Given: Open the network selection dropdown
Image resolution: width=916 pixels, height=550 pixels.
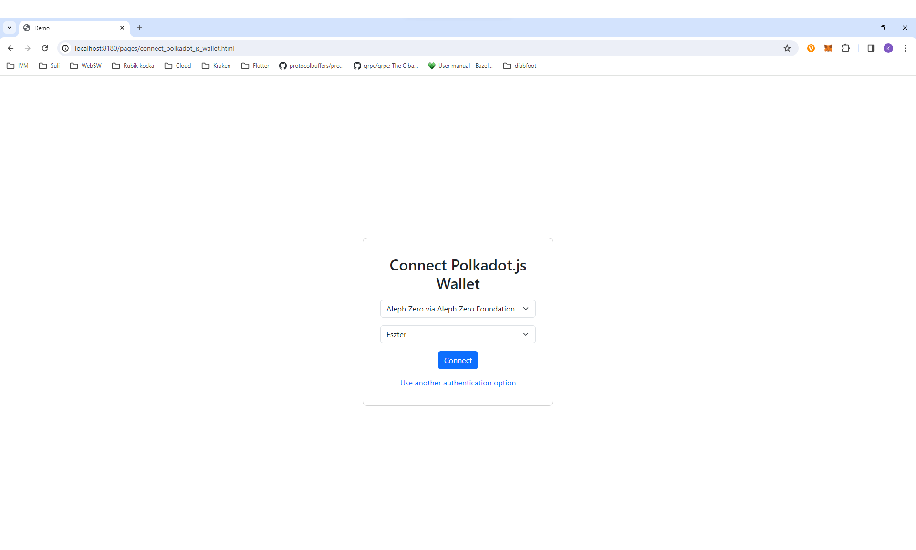Looking at the screenshot, I should coord(458,309).
